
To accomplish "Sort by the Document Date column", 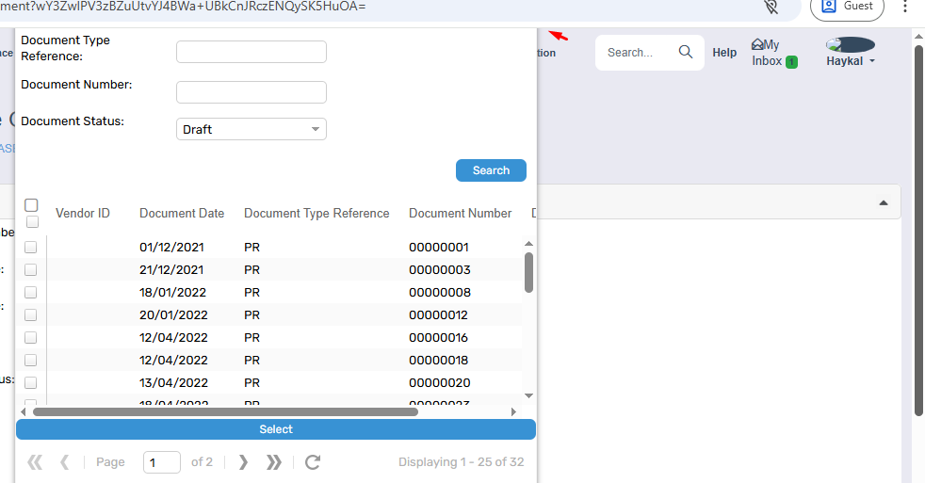I will 182,214.
